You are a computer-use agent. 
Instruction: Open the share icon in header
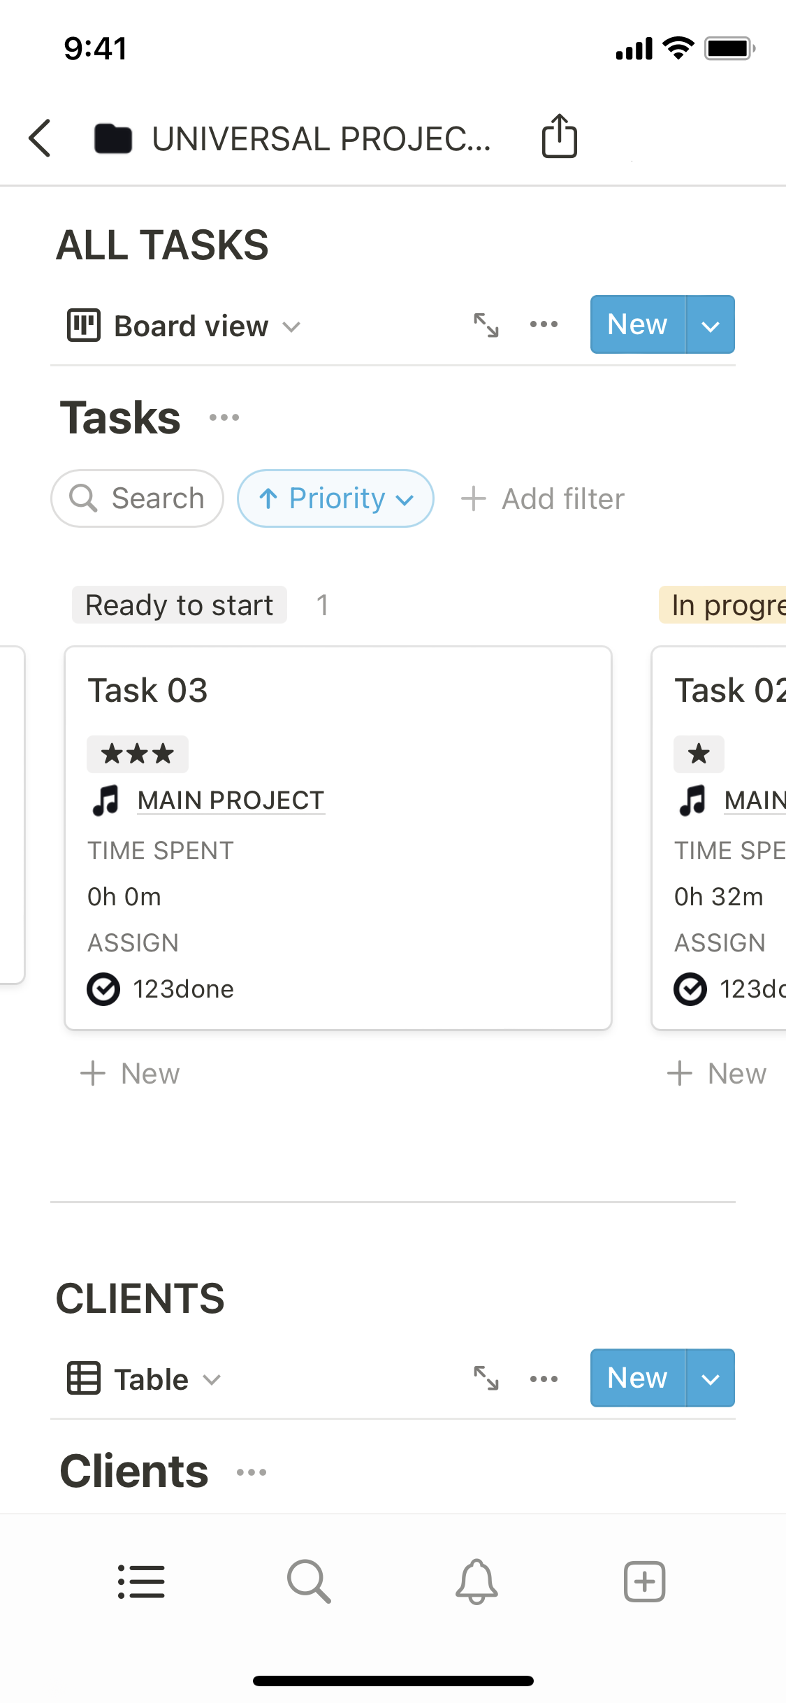559,136
